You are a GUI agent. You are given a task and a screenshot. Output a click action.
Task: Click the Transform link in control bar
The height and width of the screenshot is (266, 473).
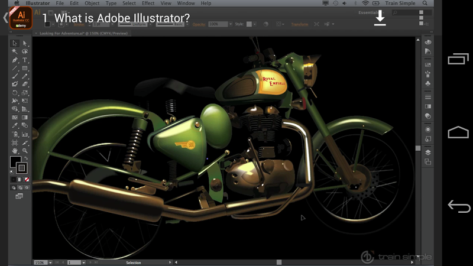coord(300,24)
